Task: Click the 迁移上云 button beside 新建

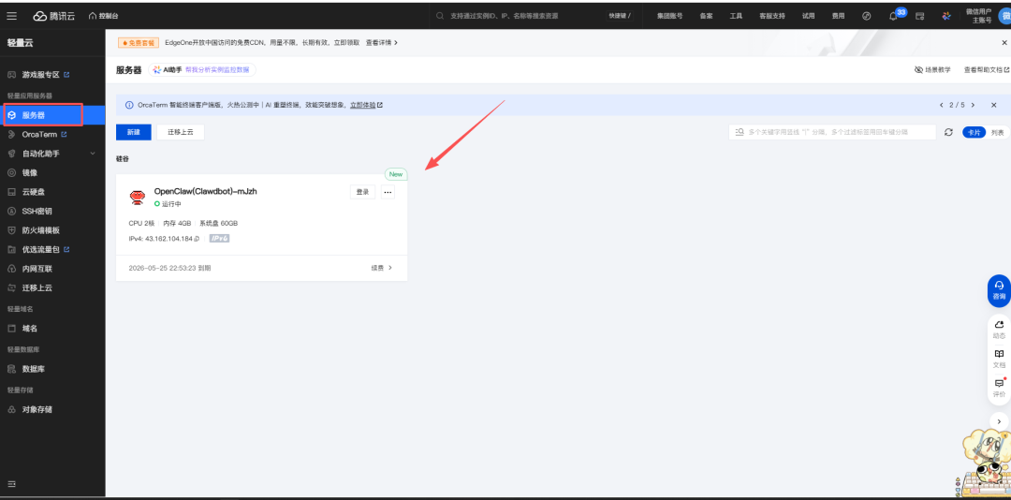Action: point(181,132)
